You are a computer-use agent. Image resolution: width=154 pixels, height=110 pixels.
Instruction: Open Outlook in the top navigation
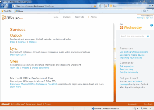click(66, 17)
